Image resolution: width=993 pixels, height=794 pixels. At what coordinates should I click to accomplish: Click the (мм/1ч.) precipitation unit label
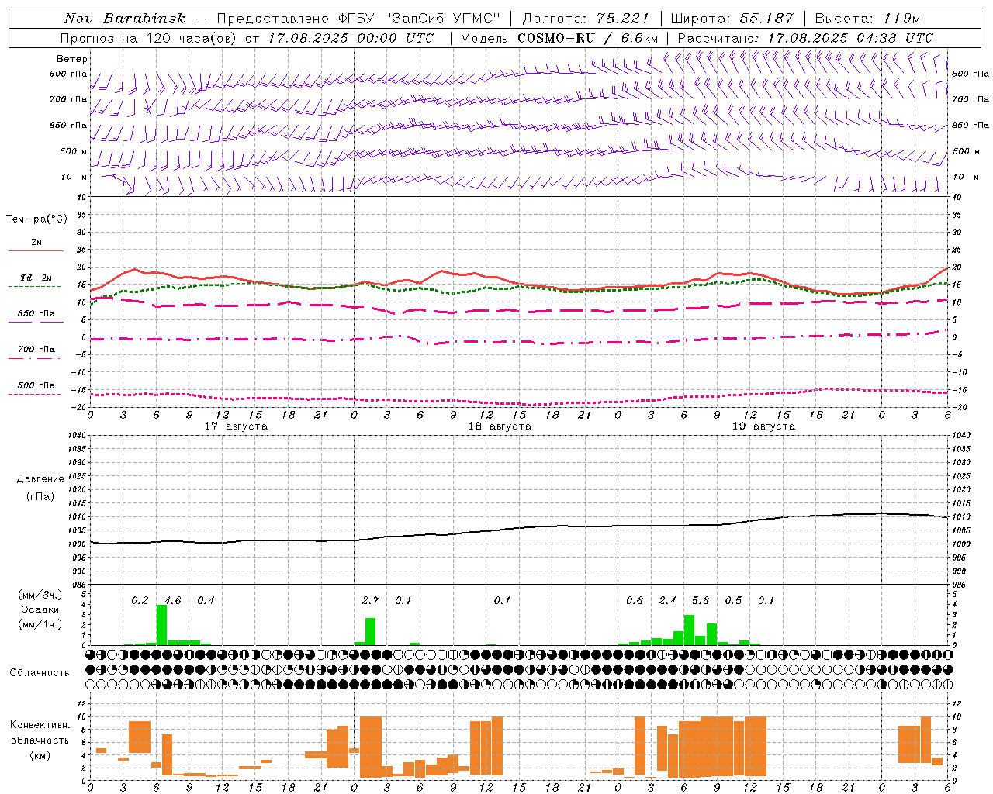pos(40,624)
